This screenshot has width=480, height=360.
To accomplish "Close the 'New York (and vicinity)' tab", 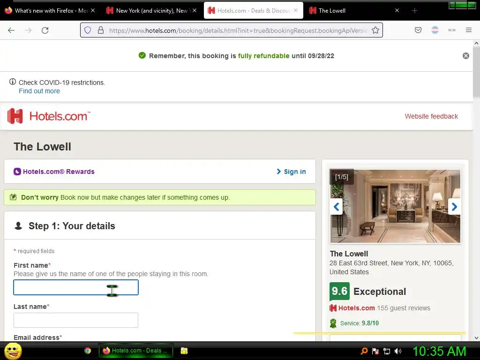I will coord(195,10).
